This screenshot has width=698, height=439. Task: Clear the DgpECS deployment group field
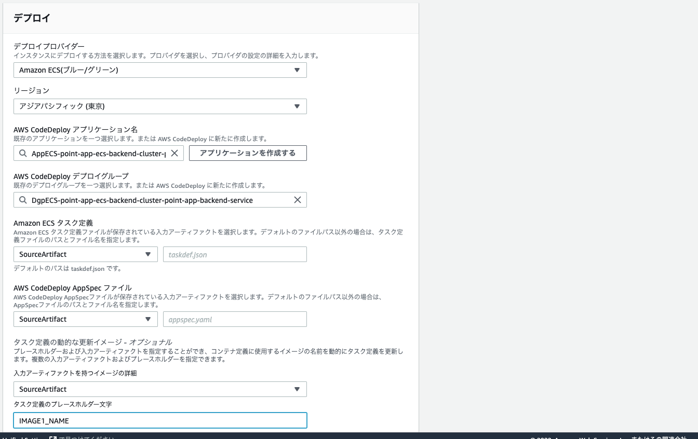[298, 200]
